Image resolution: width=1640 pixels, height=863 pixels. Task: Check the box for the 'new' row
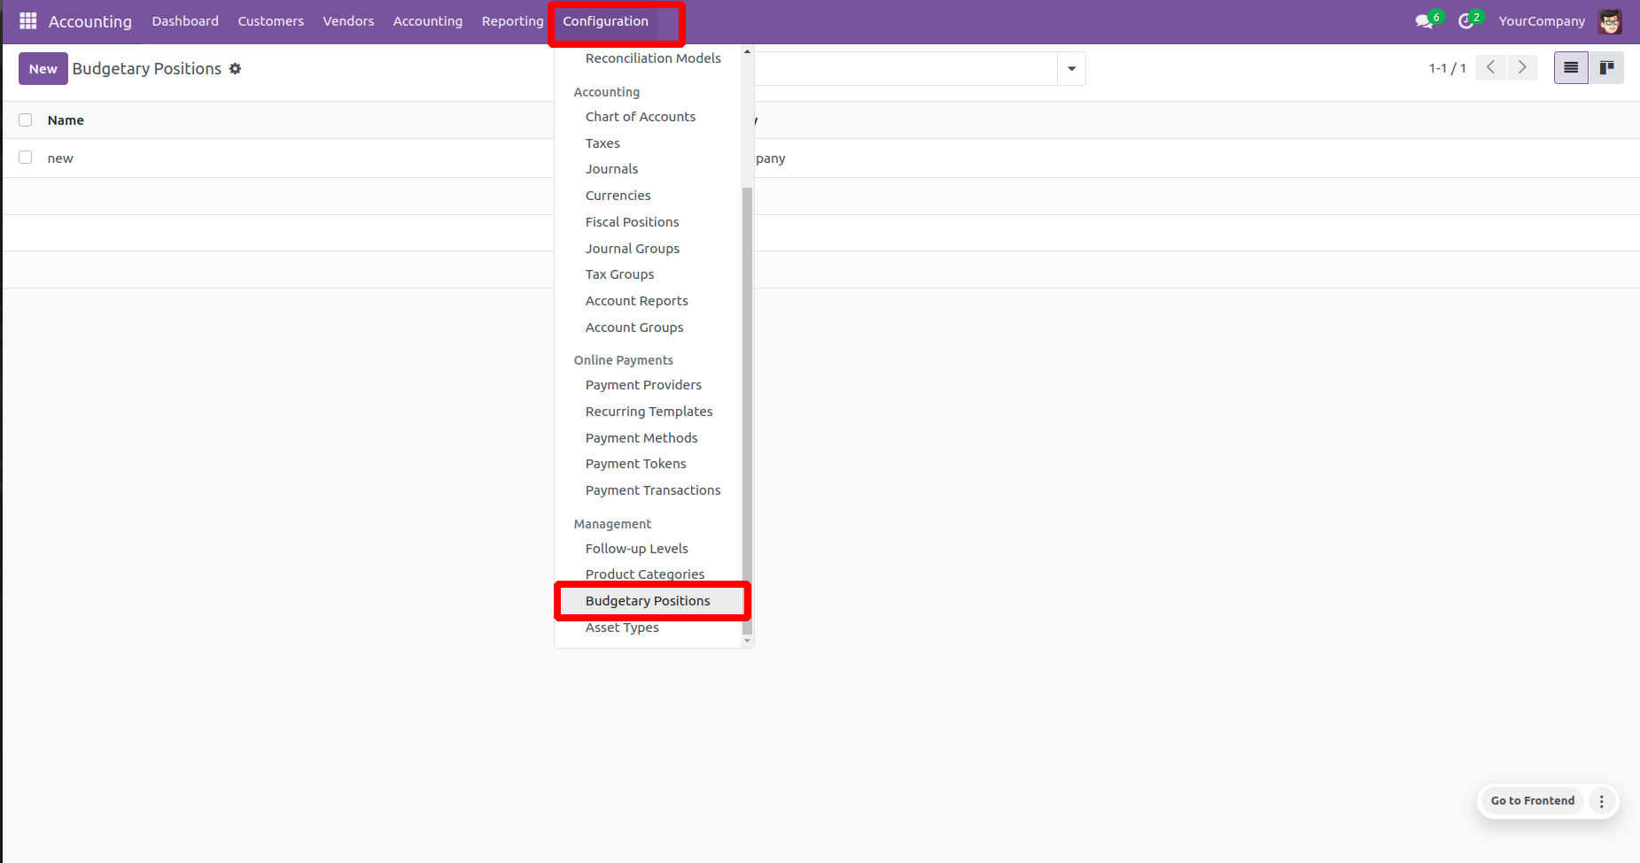click(26, 158)
